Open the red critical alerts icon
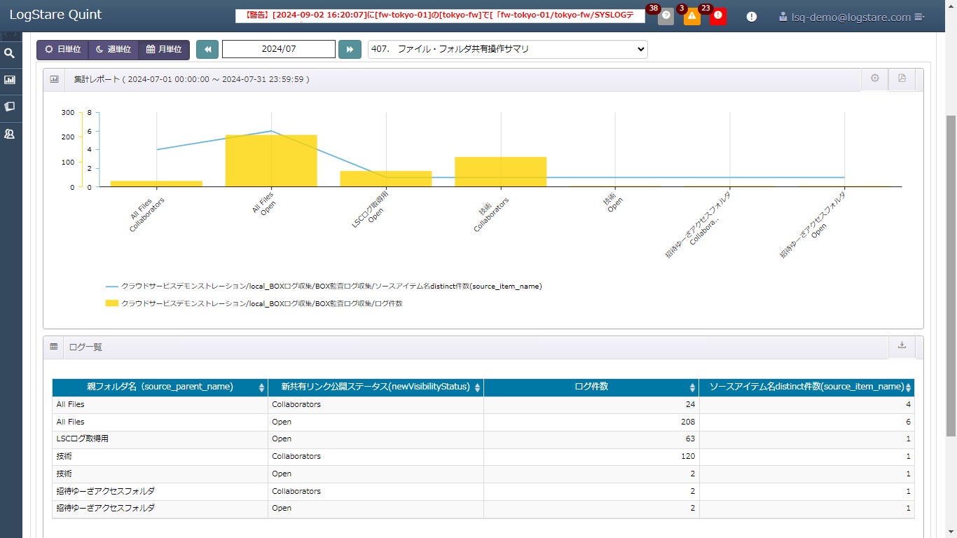 [717, 16]
